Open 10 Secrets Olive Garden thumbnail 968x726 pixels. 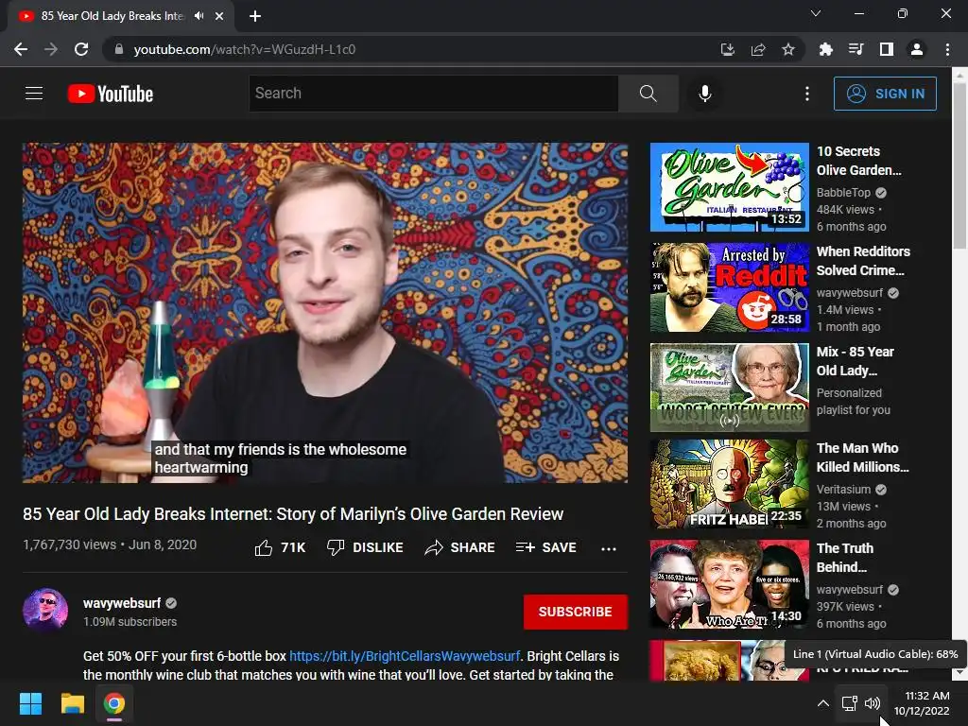[729, 187]
